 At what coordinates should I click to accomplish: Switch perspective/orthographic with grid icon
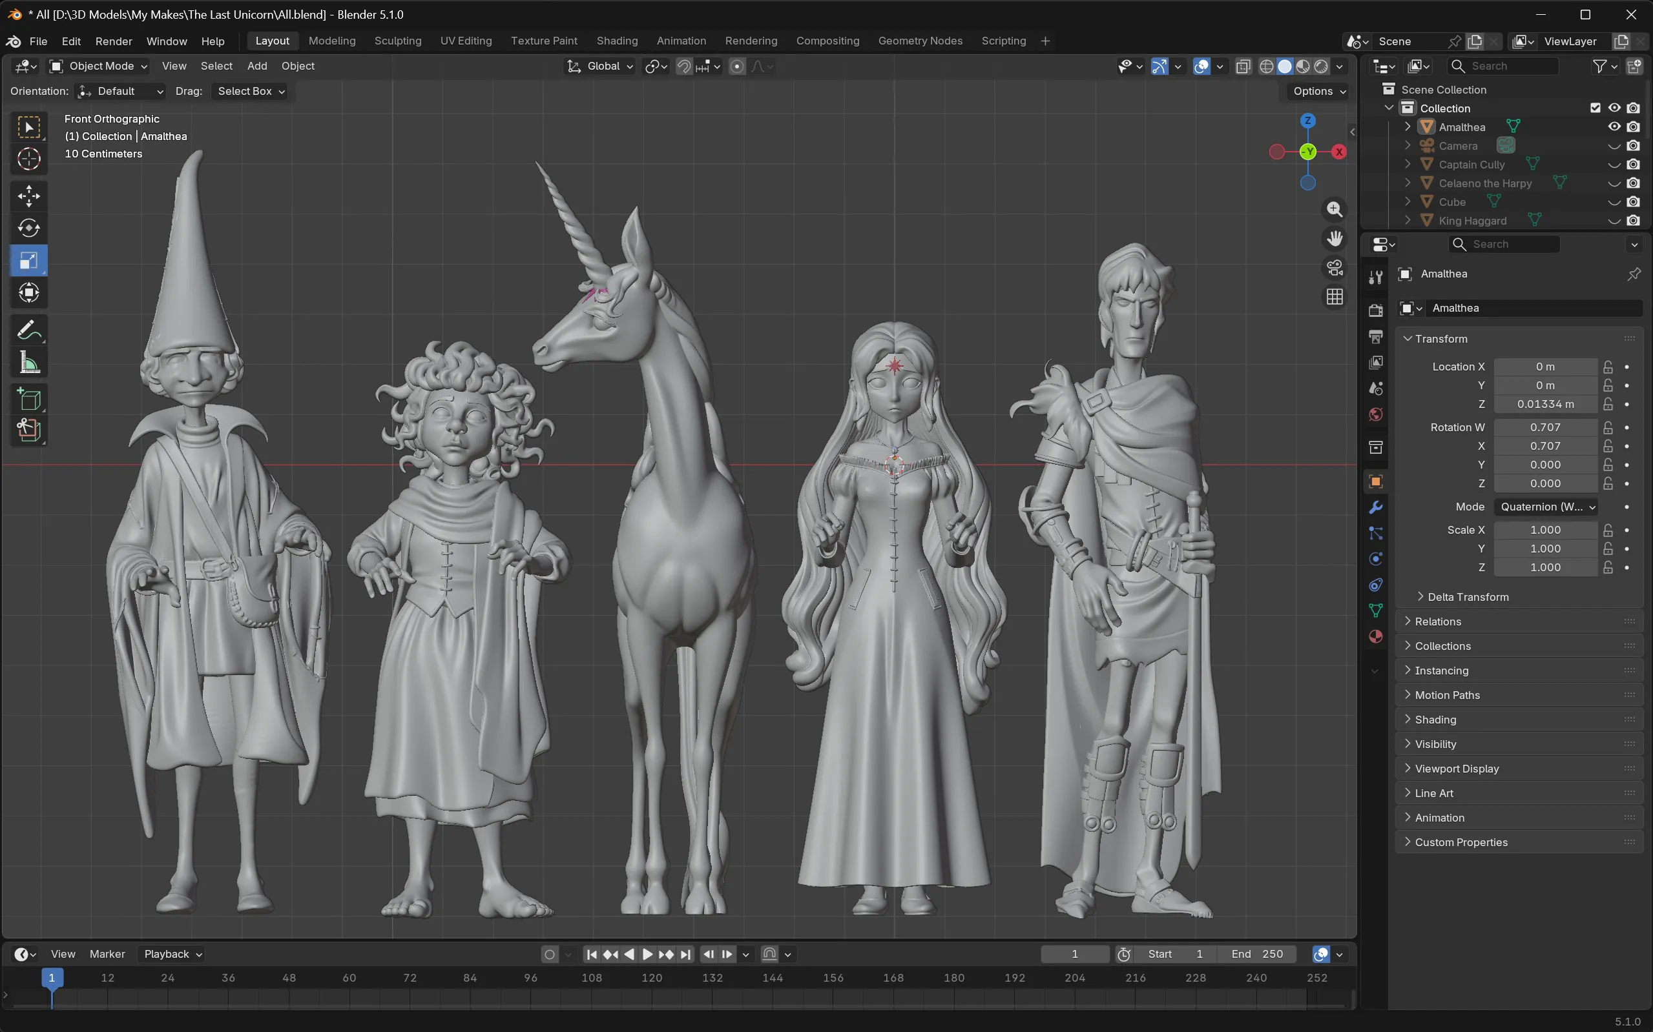1335,297
